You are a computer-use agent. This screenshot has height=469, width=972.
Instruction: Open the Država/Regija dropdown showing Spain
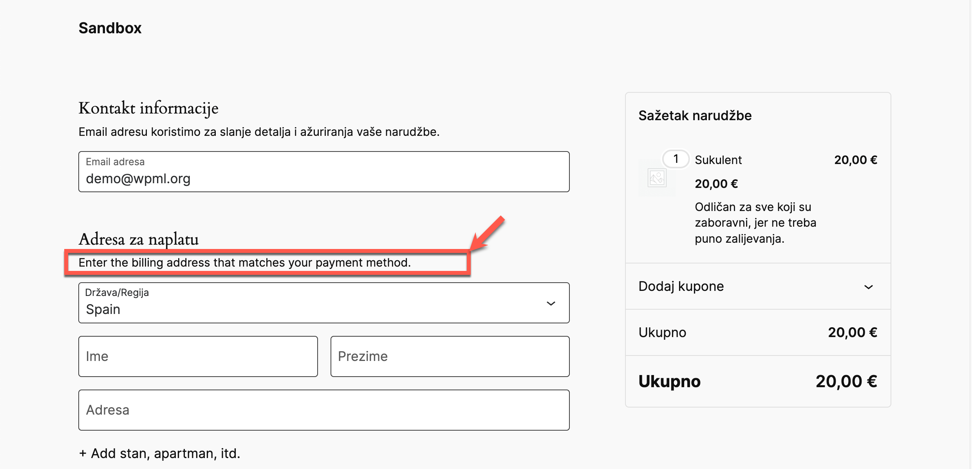pos(323,303)
